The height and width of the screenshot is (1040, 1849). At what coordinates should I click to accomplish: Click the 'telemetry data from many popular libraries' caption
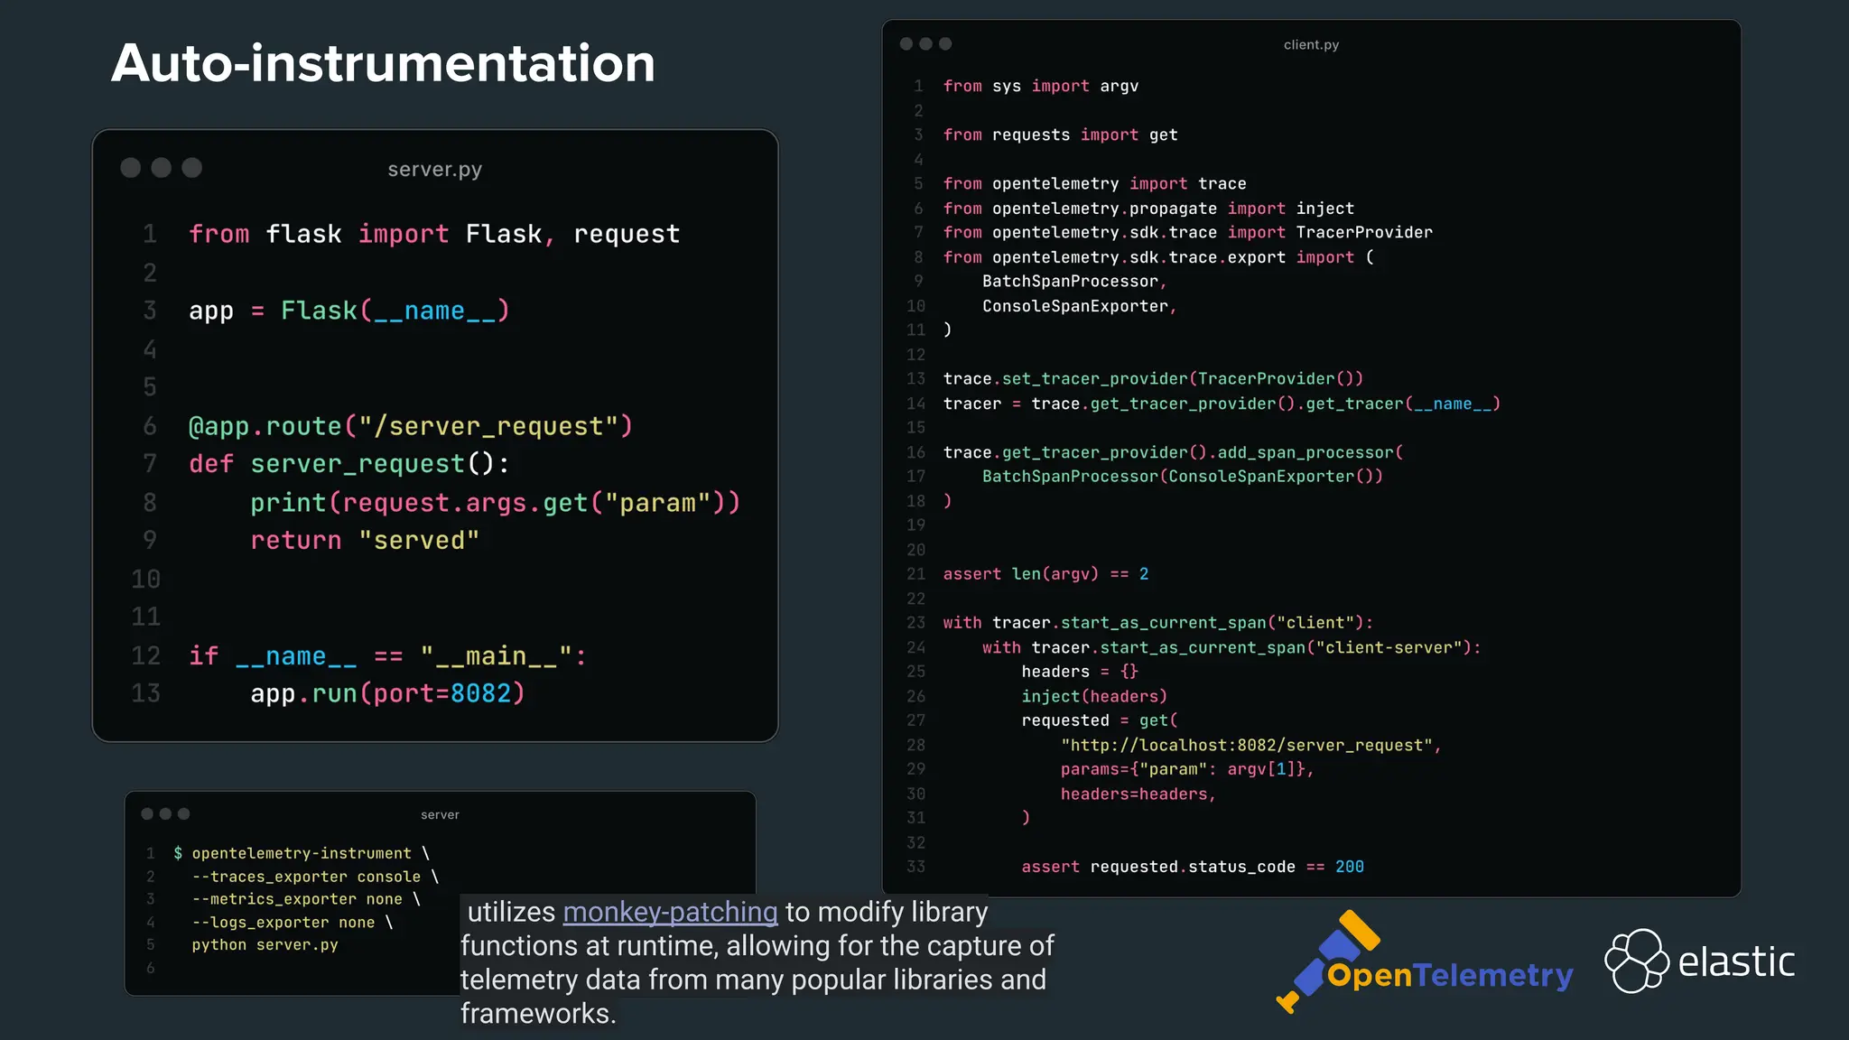click(x=753, y=980)
